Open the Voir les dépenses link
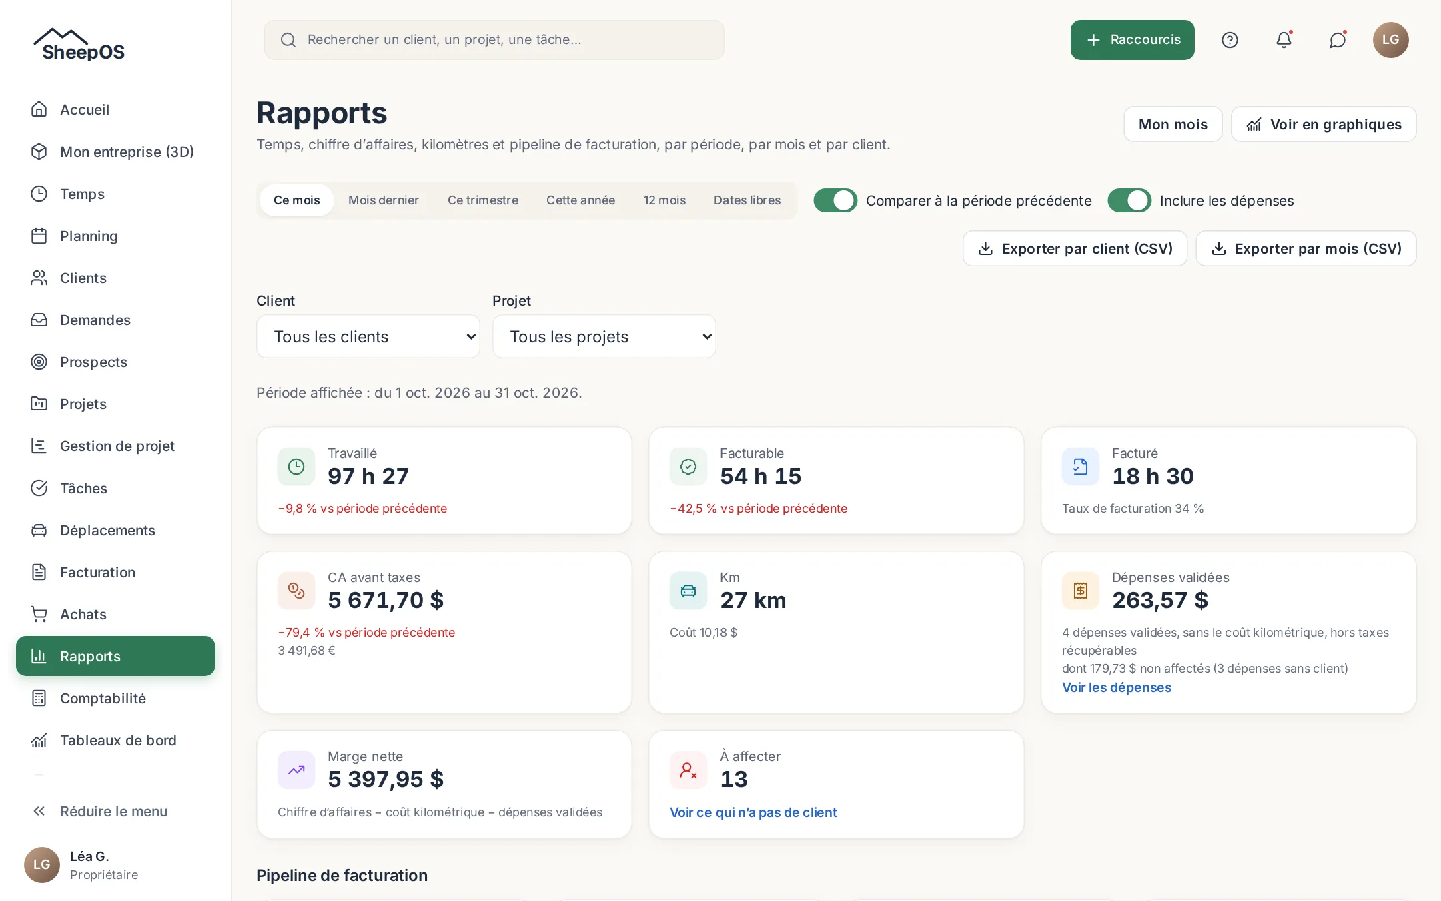The image size is (1441, 901). pyautogui.click(x=1117, y=687)
